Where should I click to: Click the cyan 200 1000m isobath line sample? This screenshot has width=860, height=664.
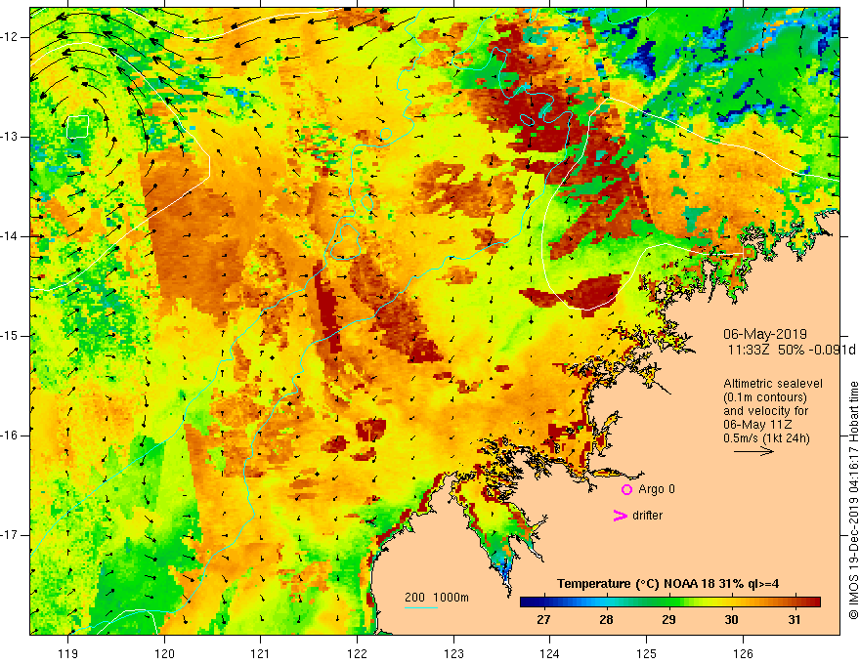click(421, 607)
